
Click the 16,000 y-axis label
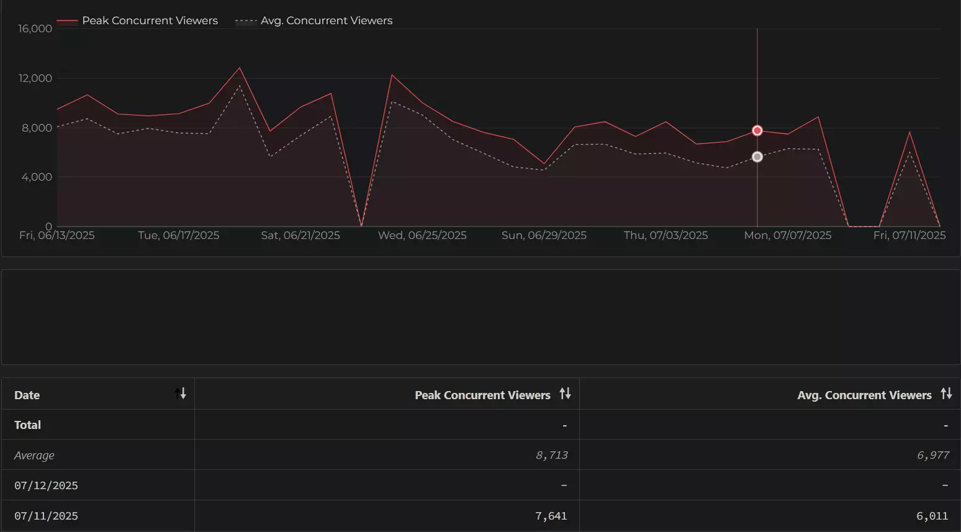[x=35, y=29]
